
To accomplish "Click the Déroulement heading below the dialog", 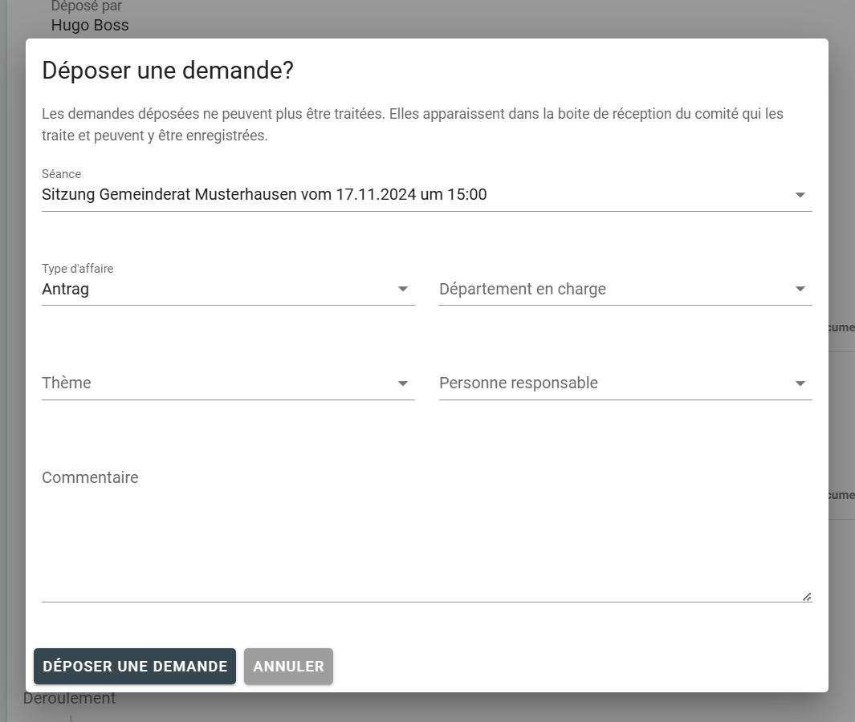I will [x=70, y=699].
